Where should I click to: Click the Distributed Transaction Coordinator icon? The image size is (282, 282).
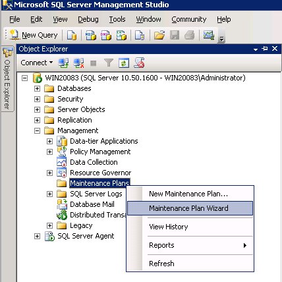pos(62,215)
